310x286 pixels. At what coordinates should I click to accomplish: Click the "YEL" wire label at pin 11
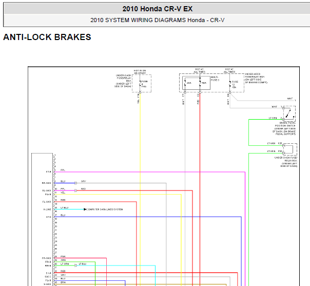click(x=63, y=193)
